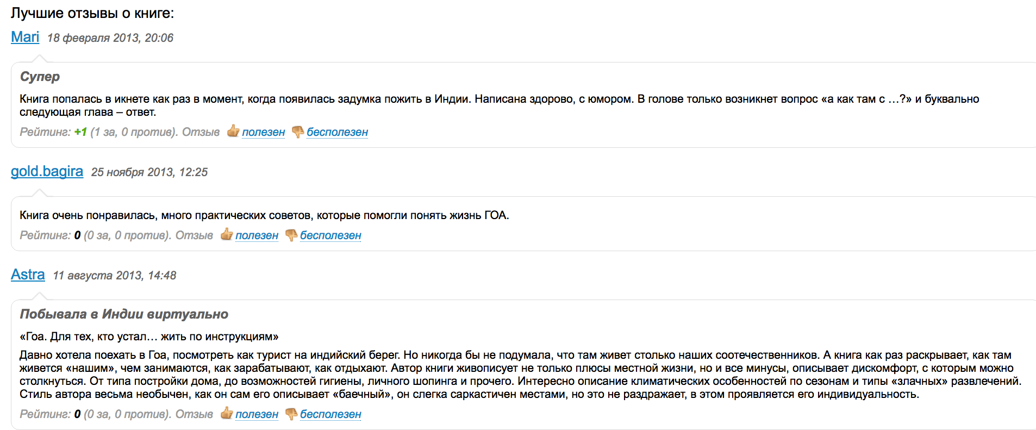The width and height of the screenshot is (1036, 430).
Task: Click thumbs-down icon on Astra's review
Action: (291, 414)
